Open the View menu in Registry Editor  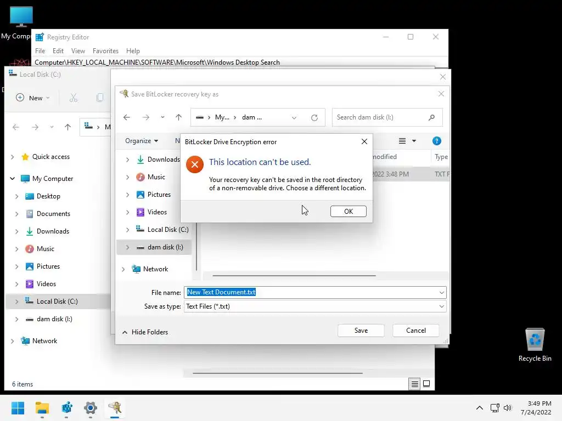78,51
